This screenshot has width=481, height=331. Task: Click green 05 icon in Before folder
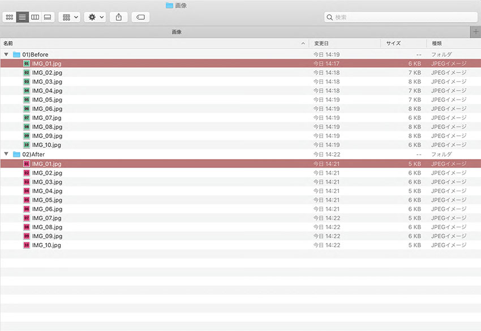click(27, 100)
